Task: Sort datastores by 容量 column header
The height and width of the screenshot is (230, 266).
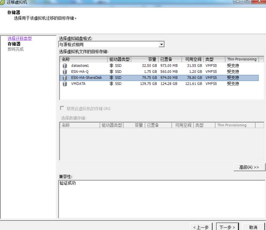Action: pos(144,59)
